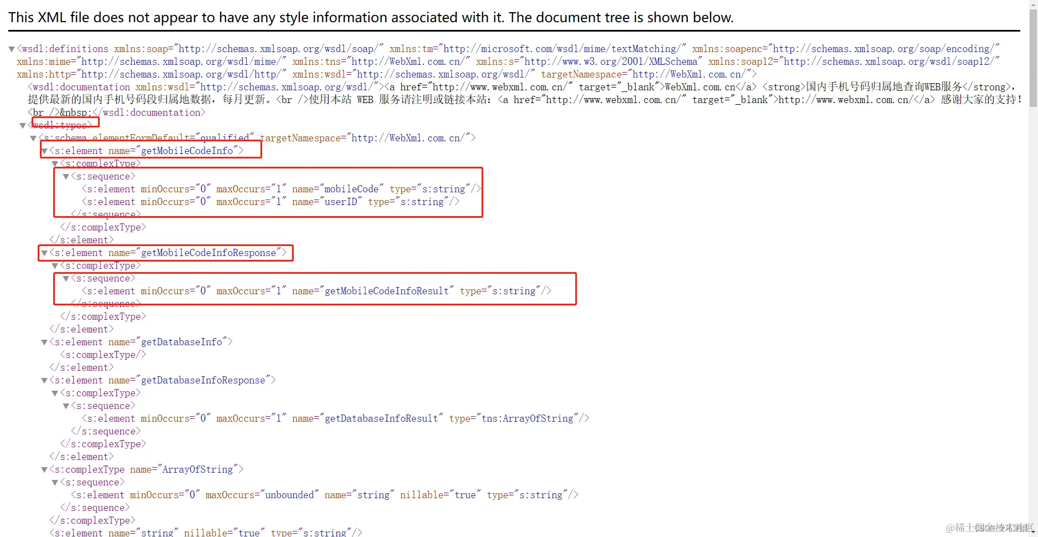The image size is (1038, 537).
Task: Collapse the s:sequence holding getMobileCodeInfoResult
Action: tap(66, 279)
